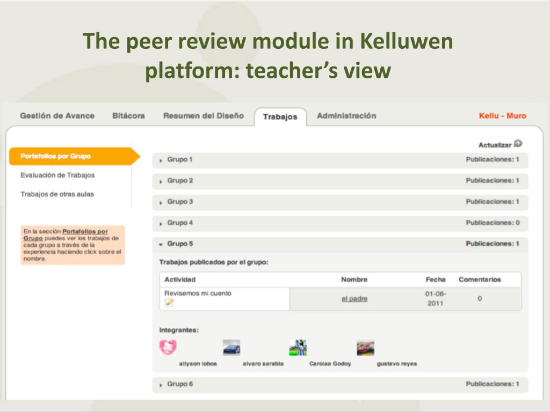Click the Comentarios column header
550x412 pixels.
pos(480,279)
